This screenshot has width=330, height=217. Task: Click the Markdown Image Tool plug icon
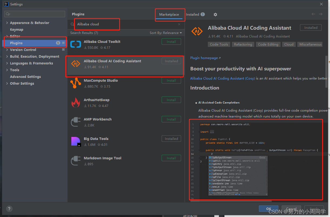point(75,161)
